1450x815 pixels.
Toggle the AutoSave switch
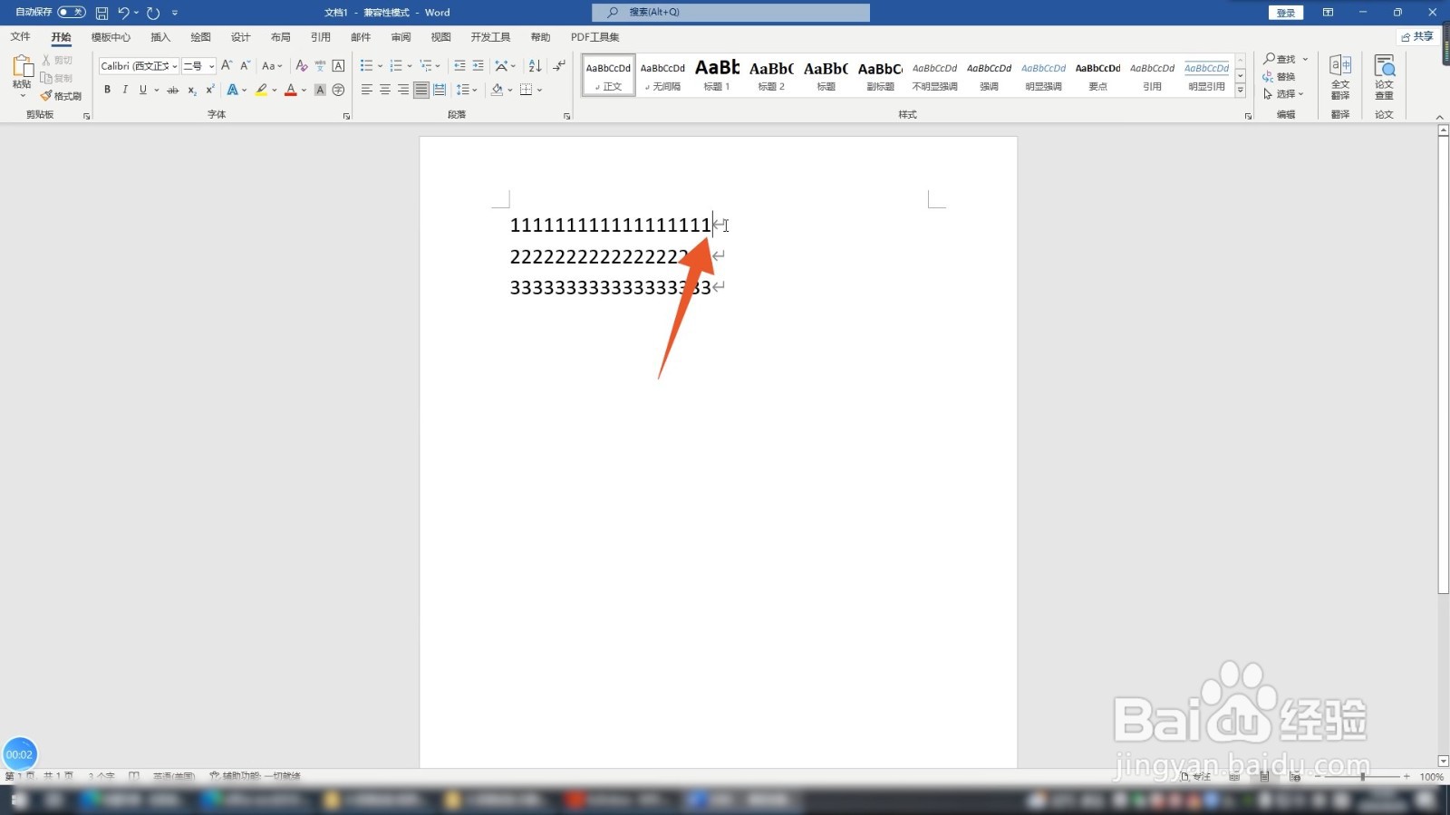click(x=72, y=12)
